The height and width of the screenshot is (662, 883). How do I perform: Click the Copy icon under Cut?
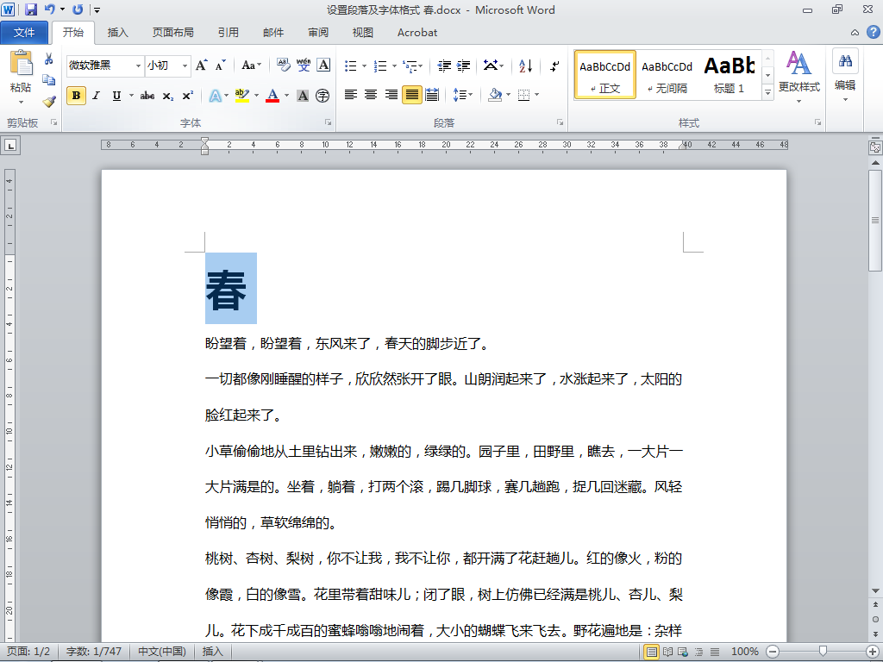[x=49, y=80]
